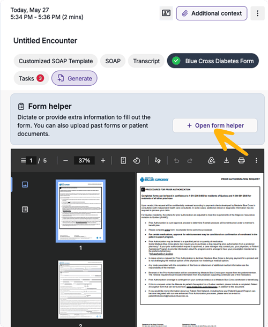Select the draw annotation tool
Viewport: 268px width, 327px height.
(158, 160)
